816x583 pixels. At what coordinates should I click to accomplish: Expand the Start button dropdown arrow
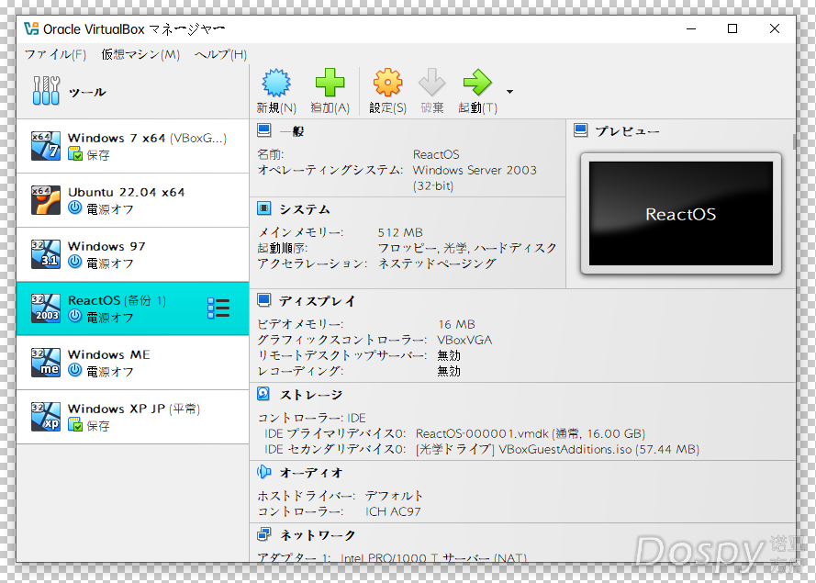tap(510, 92)
